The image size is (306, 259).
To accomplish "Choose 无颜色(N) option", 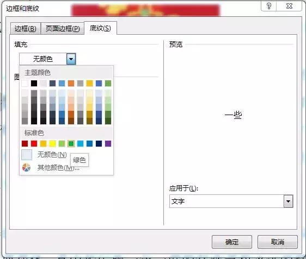I will pyautogui.click(x=52, y=155).
